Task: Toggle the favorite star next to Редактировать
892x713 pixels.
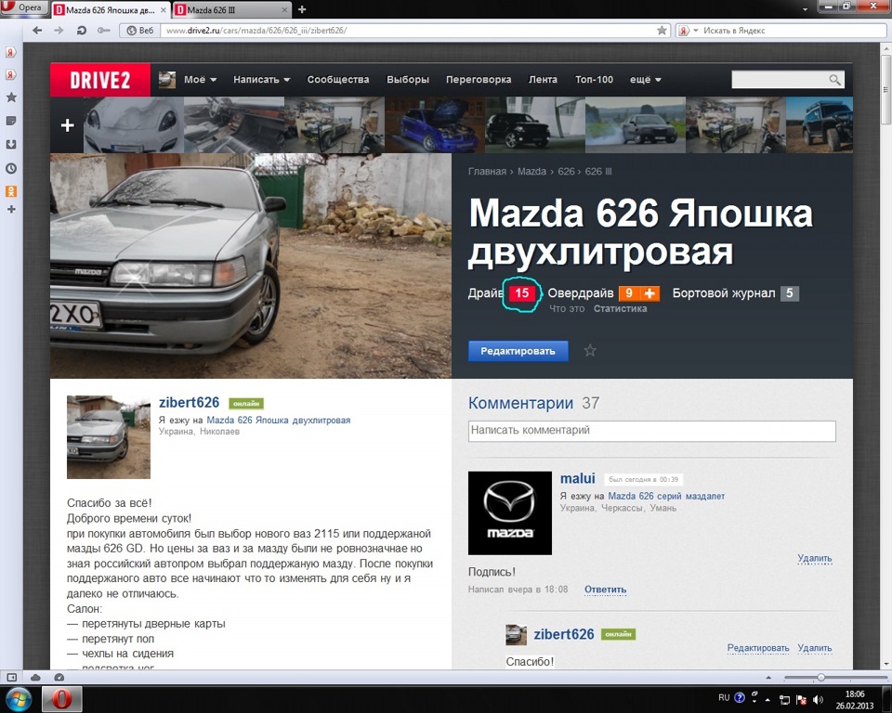Action: click(x=590, y=351)
